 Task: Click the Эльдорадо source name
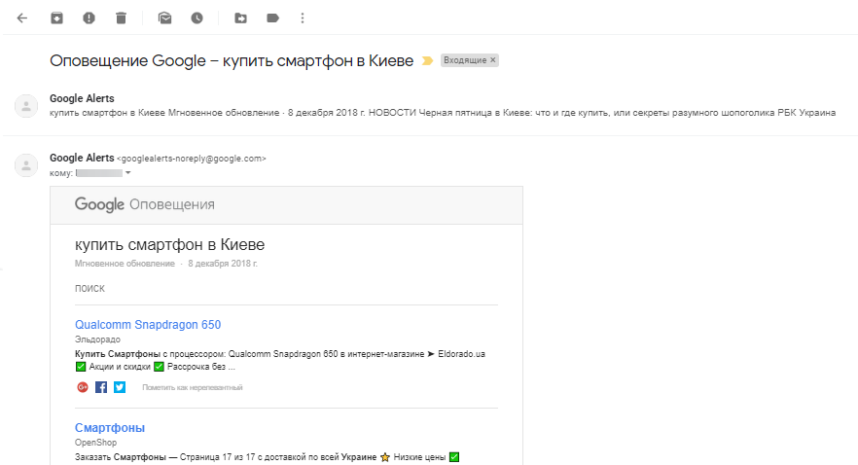point(97,340)
